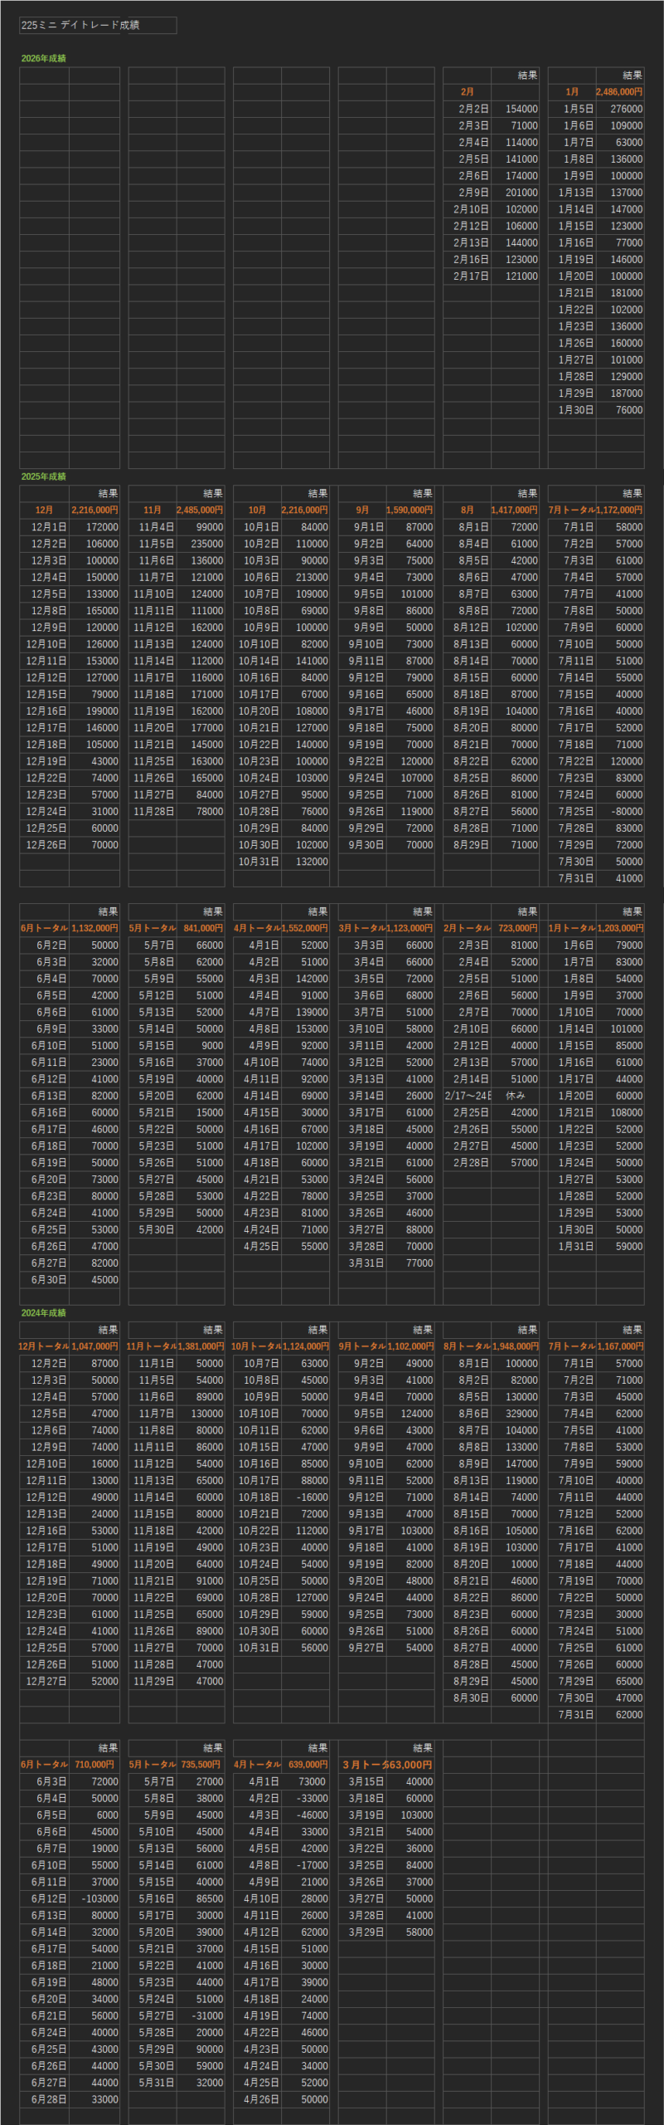Click the 2,486,000円 January total cell
This screenshot has height=2125, width=664.
pyautogui.click(x=618, y=92)
